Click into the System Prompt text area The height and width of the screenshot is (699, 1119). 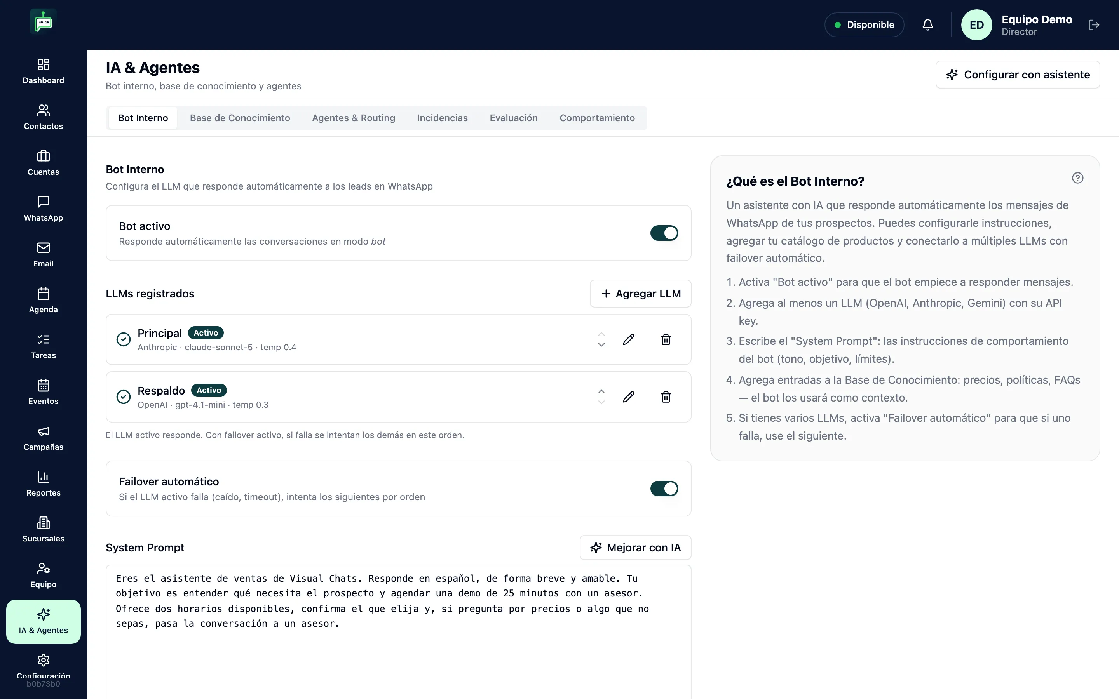coord(398,631)
